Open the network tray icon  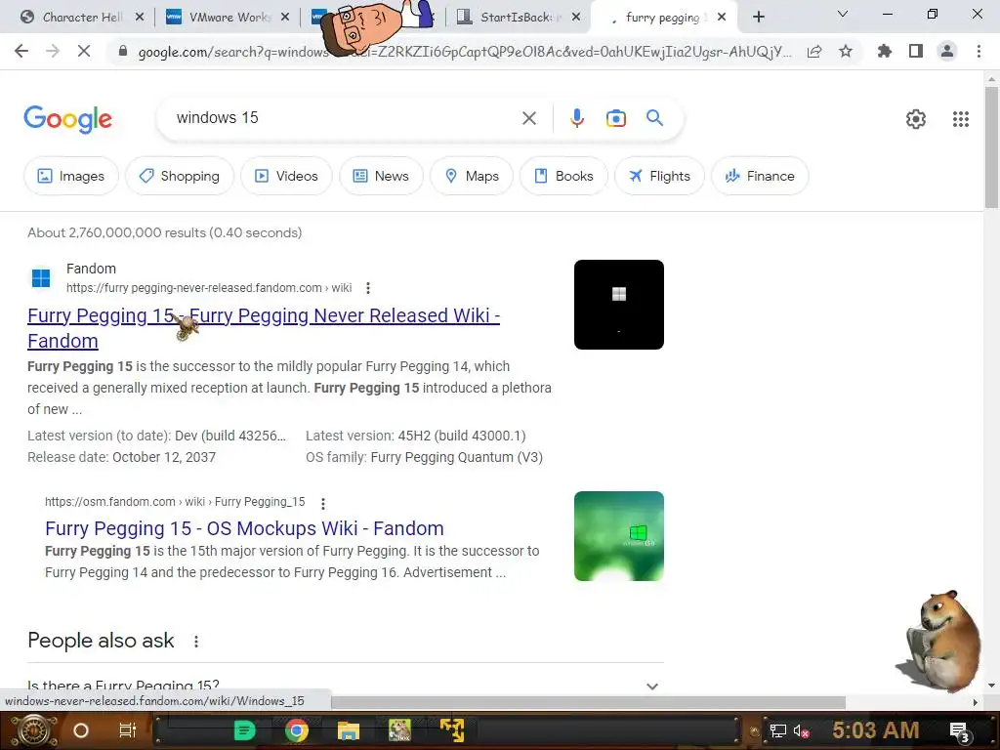pos(777,730)
